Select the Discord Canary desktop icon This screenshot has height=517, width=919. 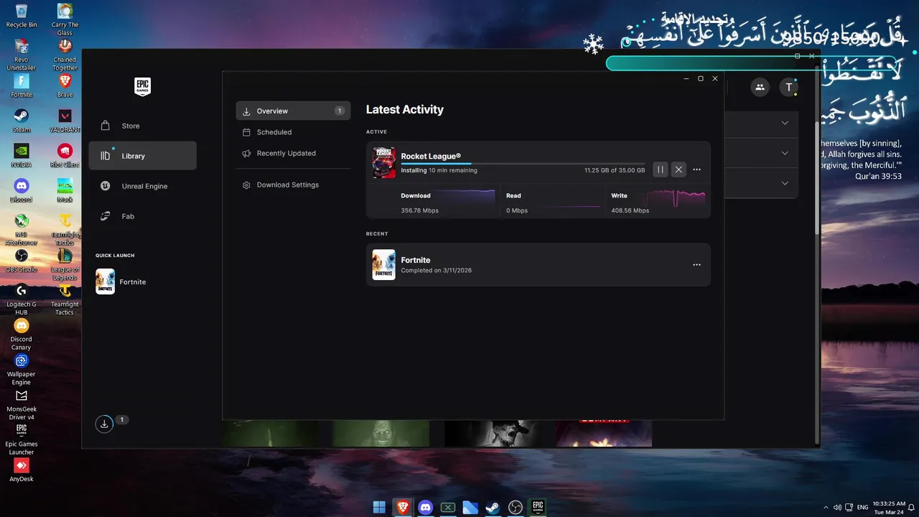22,334
